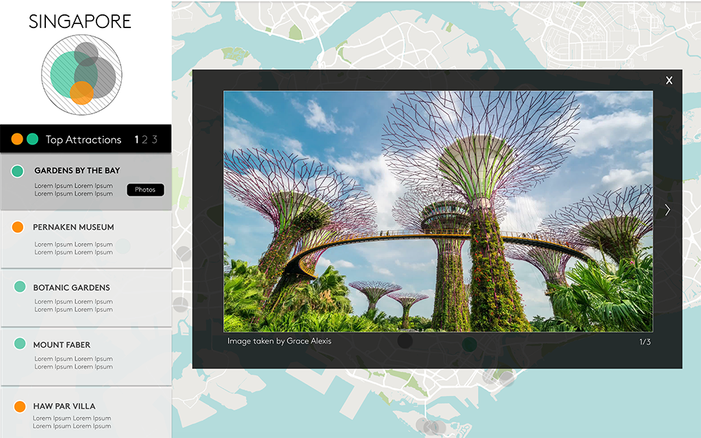Screen dimensions: 701x438
Task: Click the 1/3 photo counter
Action: coord(645,342)
